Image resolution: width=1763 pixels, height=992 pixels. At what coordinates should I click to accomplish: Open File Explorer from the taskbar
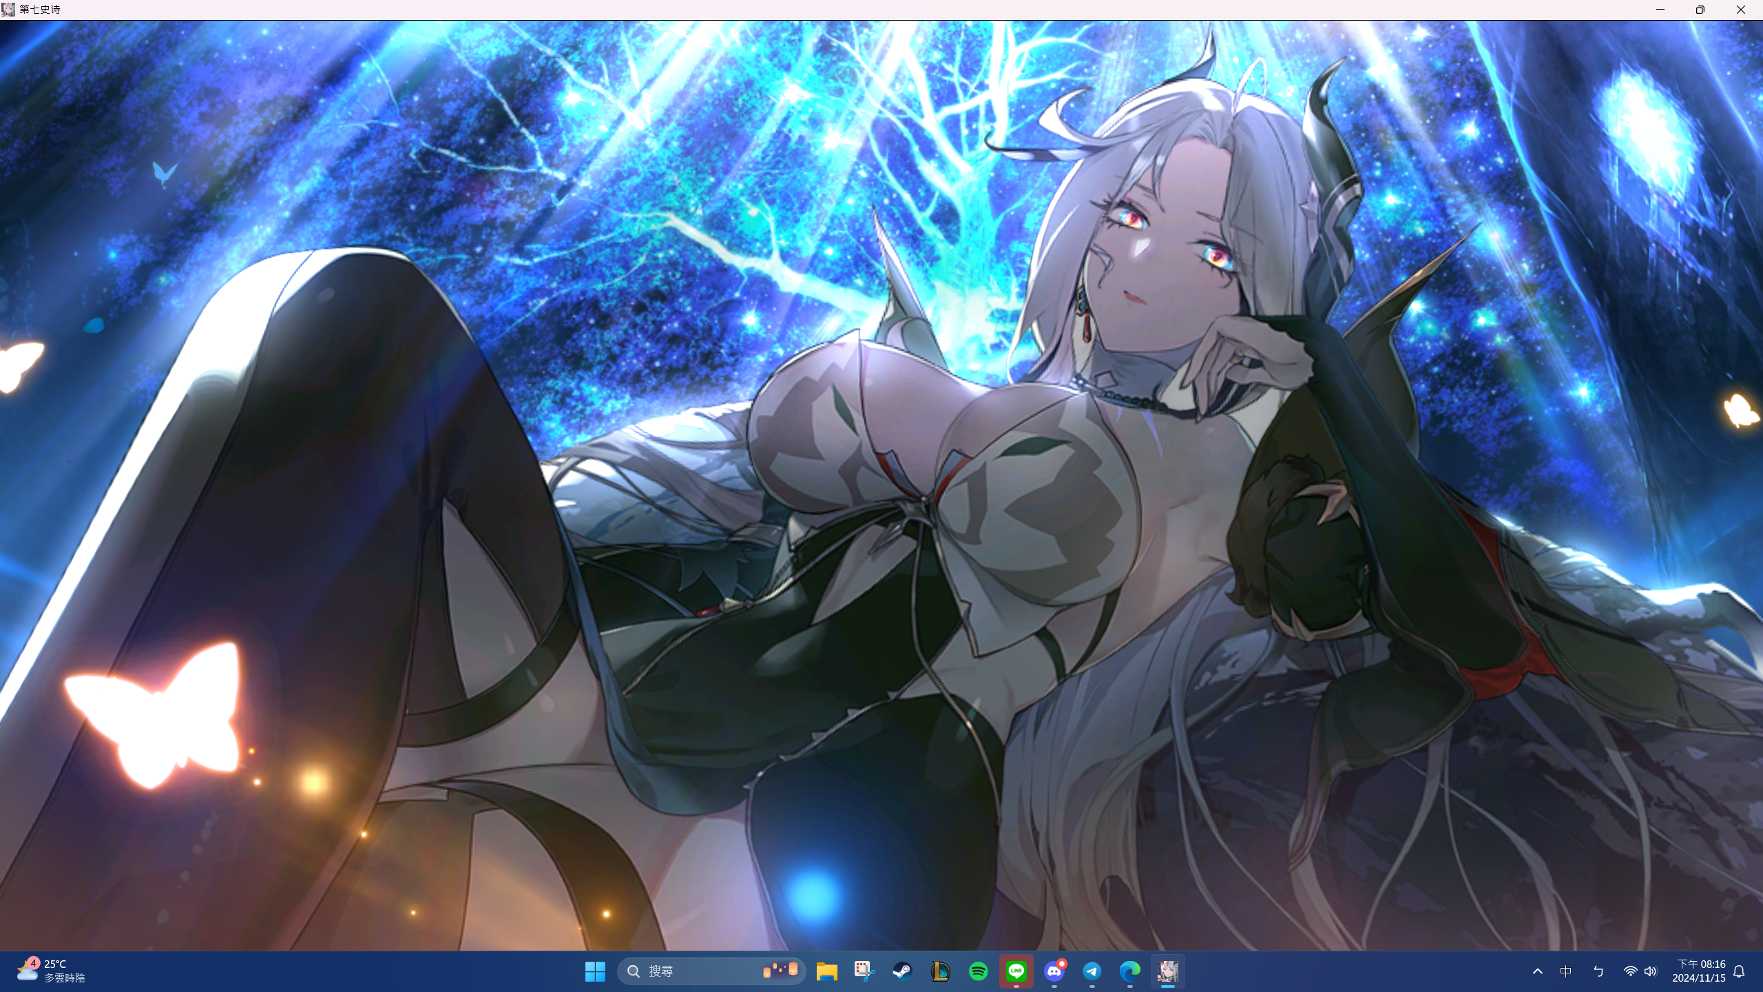pos(826,971)
